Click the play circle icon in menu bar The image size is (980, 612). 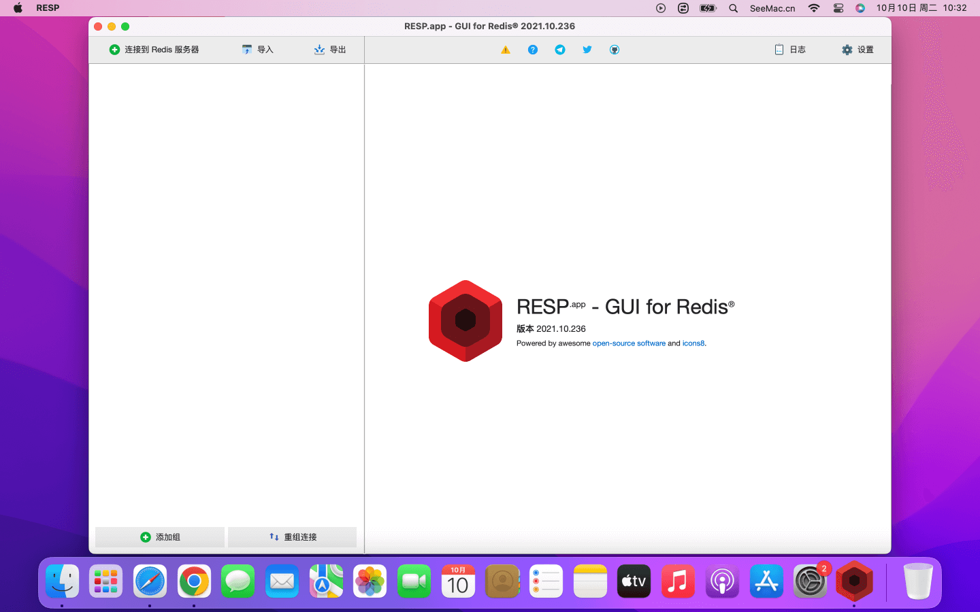click(x=661, y=8)
